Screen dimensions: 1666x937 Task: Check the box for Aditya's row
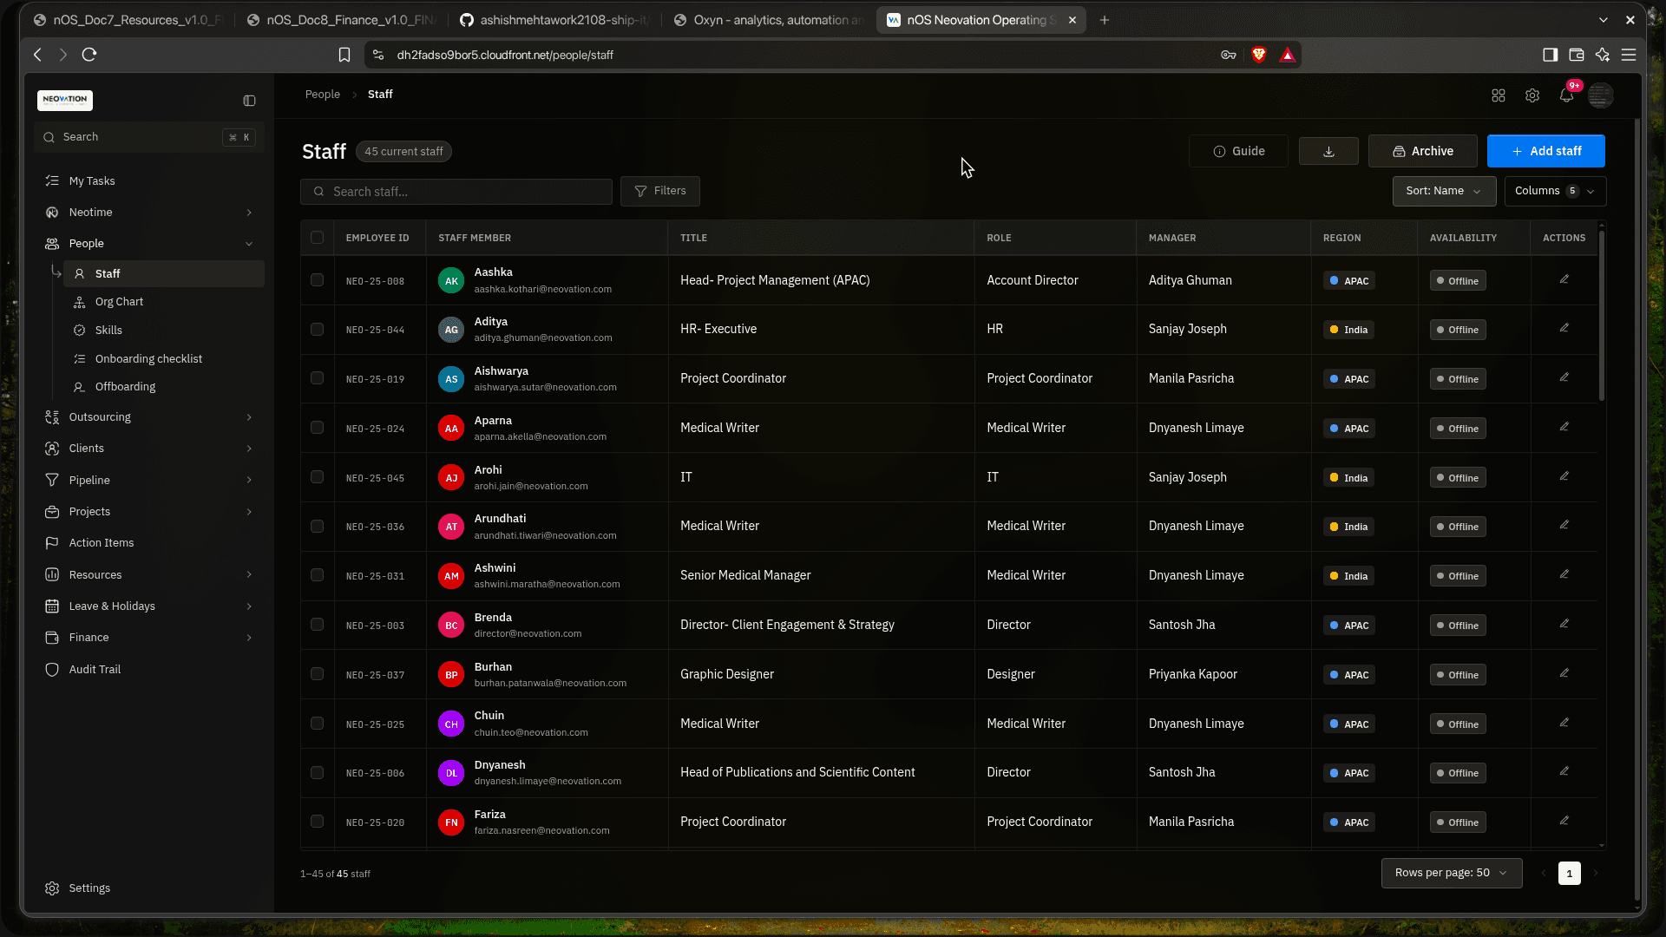click(x=318, y=330)
